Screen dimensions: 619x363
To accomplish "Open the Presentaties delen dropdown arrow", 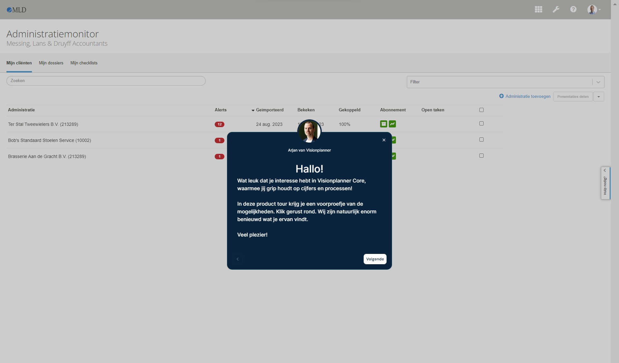I will pos(599,97).
